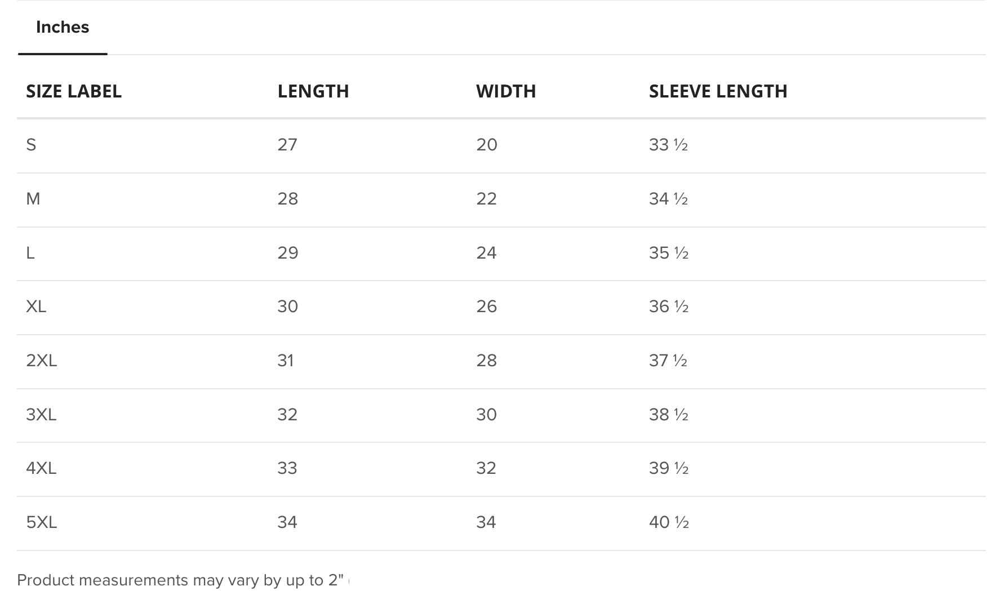This screenshot has height=604, width=1000.
Task: Click the width value 20 for S
Action: (x=487, y=145)
